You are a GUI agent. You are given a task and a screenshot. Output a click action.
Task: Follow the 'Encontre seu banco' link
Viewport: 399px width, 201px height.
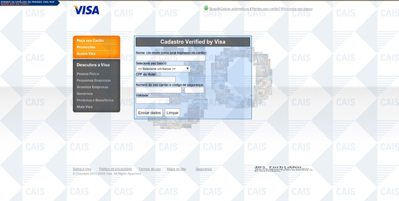(298, 9)
